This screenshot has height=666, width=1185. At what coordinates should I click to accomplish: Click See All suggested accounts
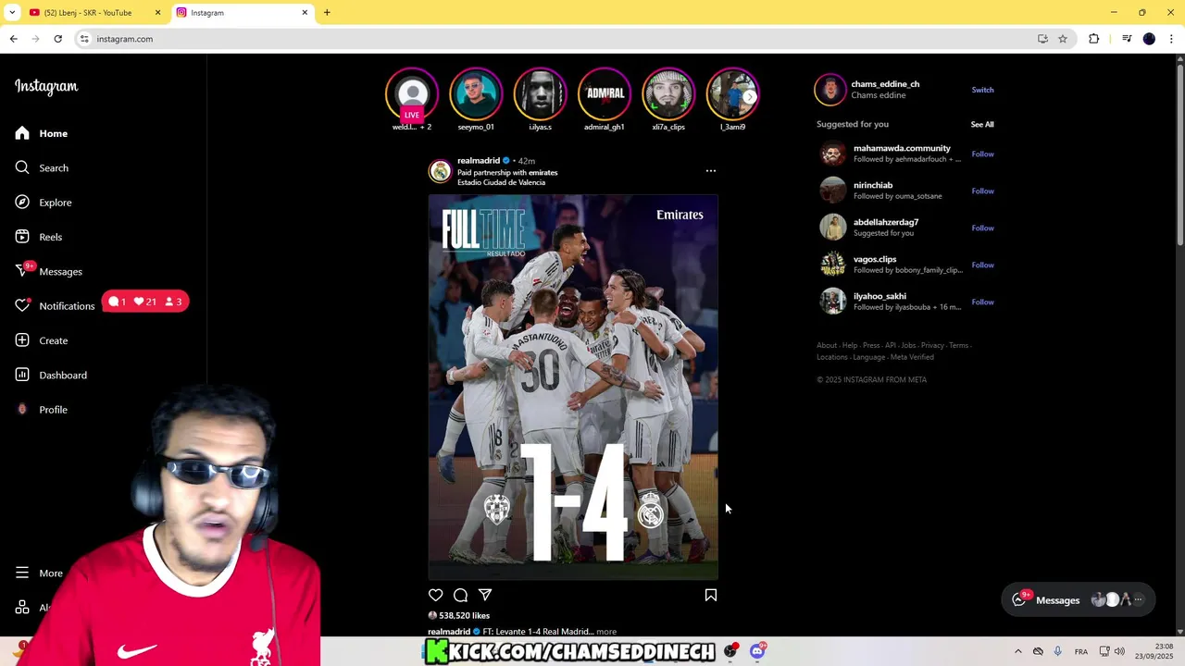point(982,124)
